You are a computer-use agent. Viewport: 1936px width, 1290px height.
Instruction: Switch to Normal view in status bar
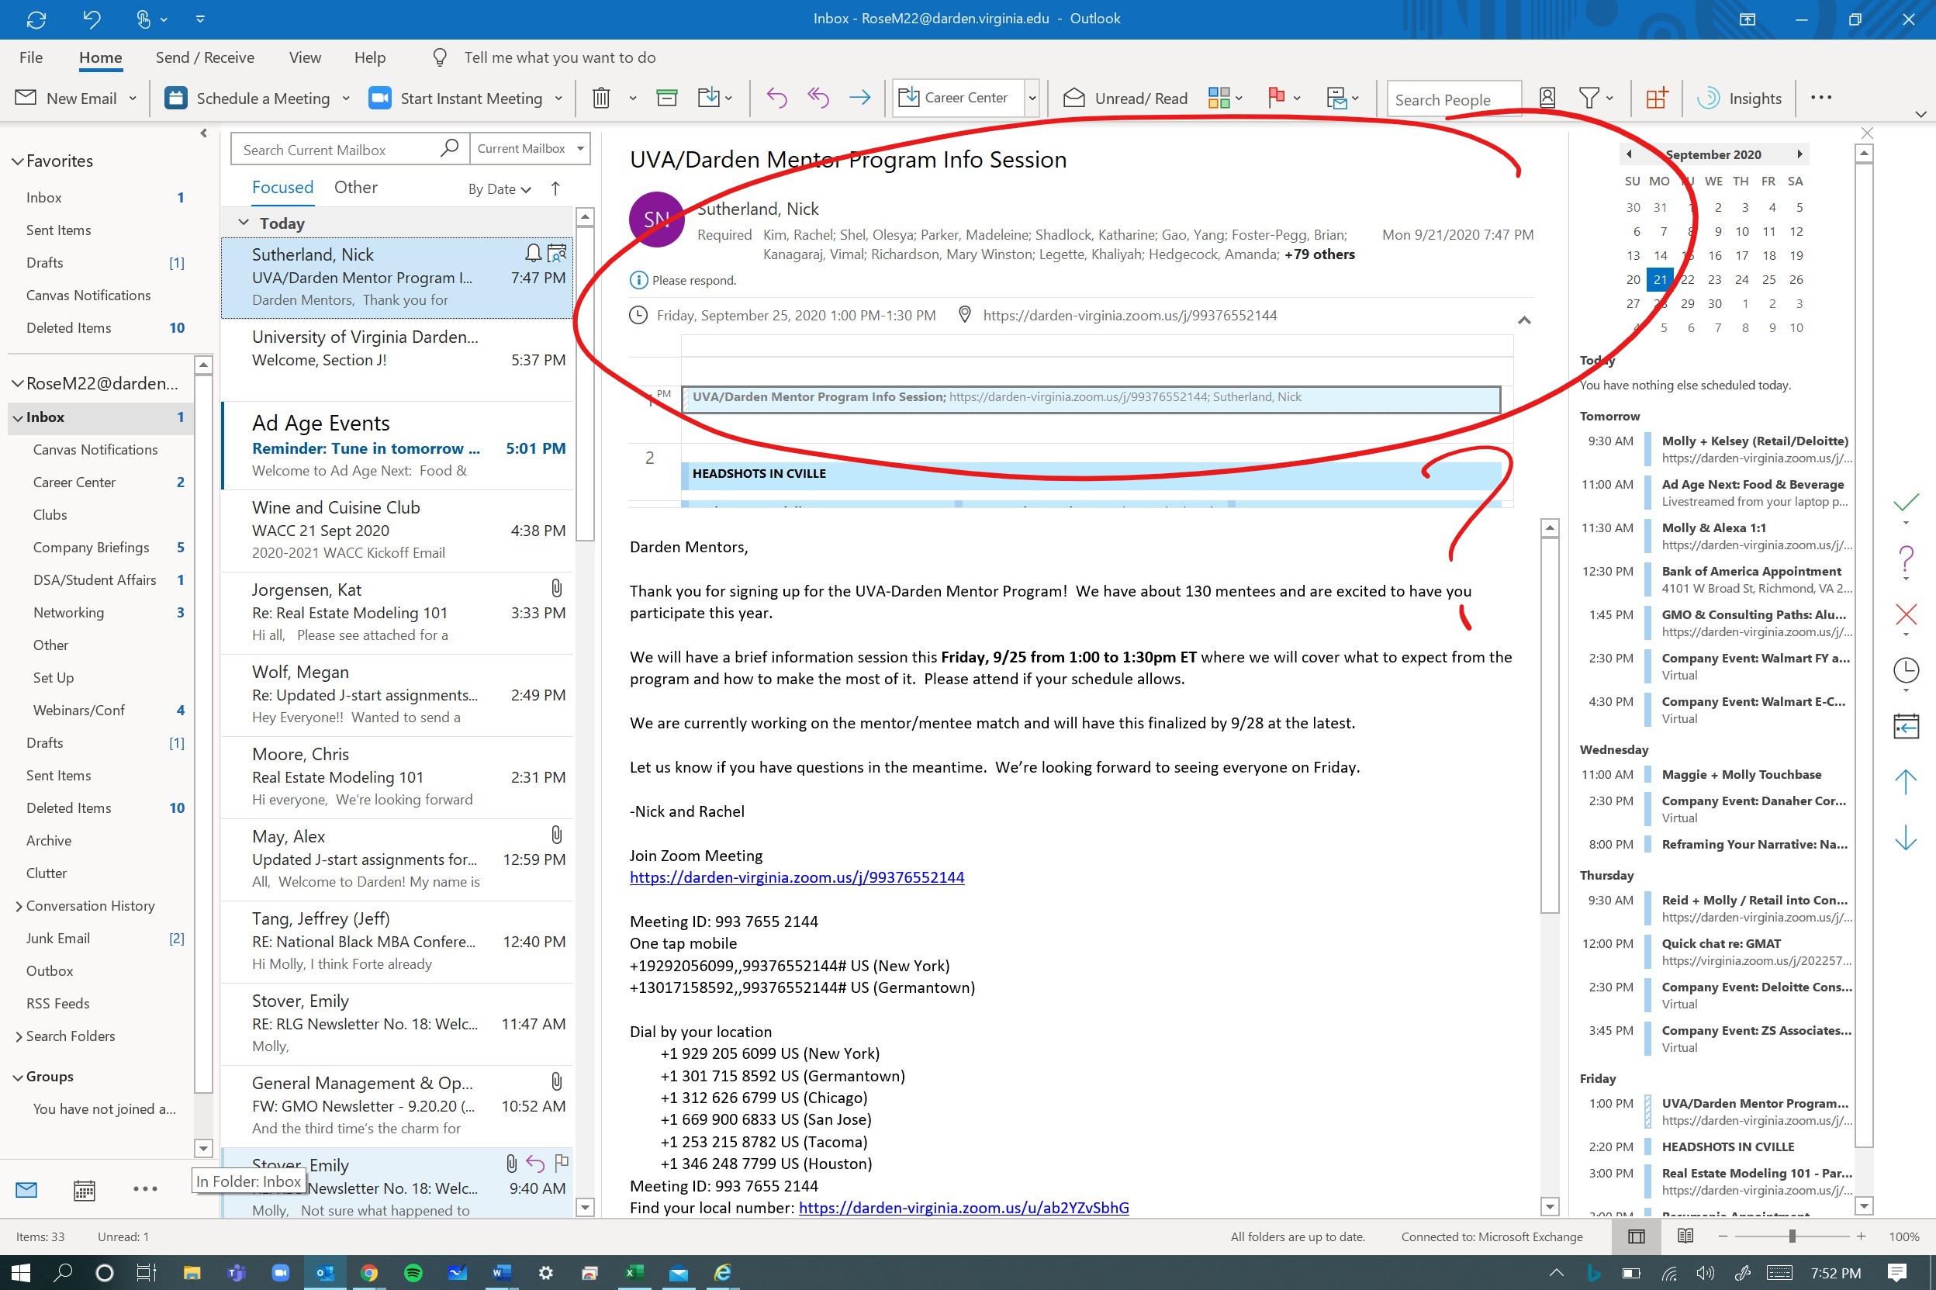coord(1637,1236)
